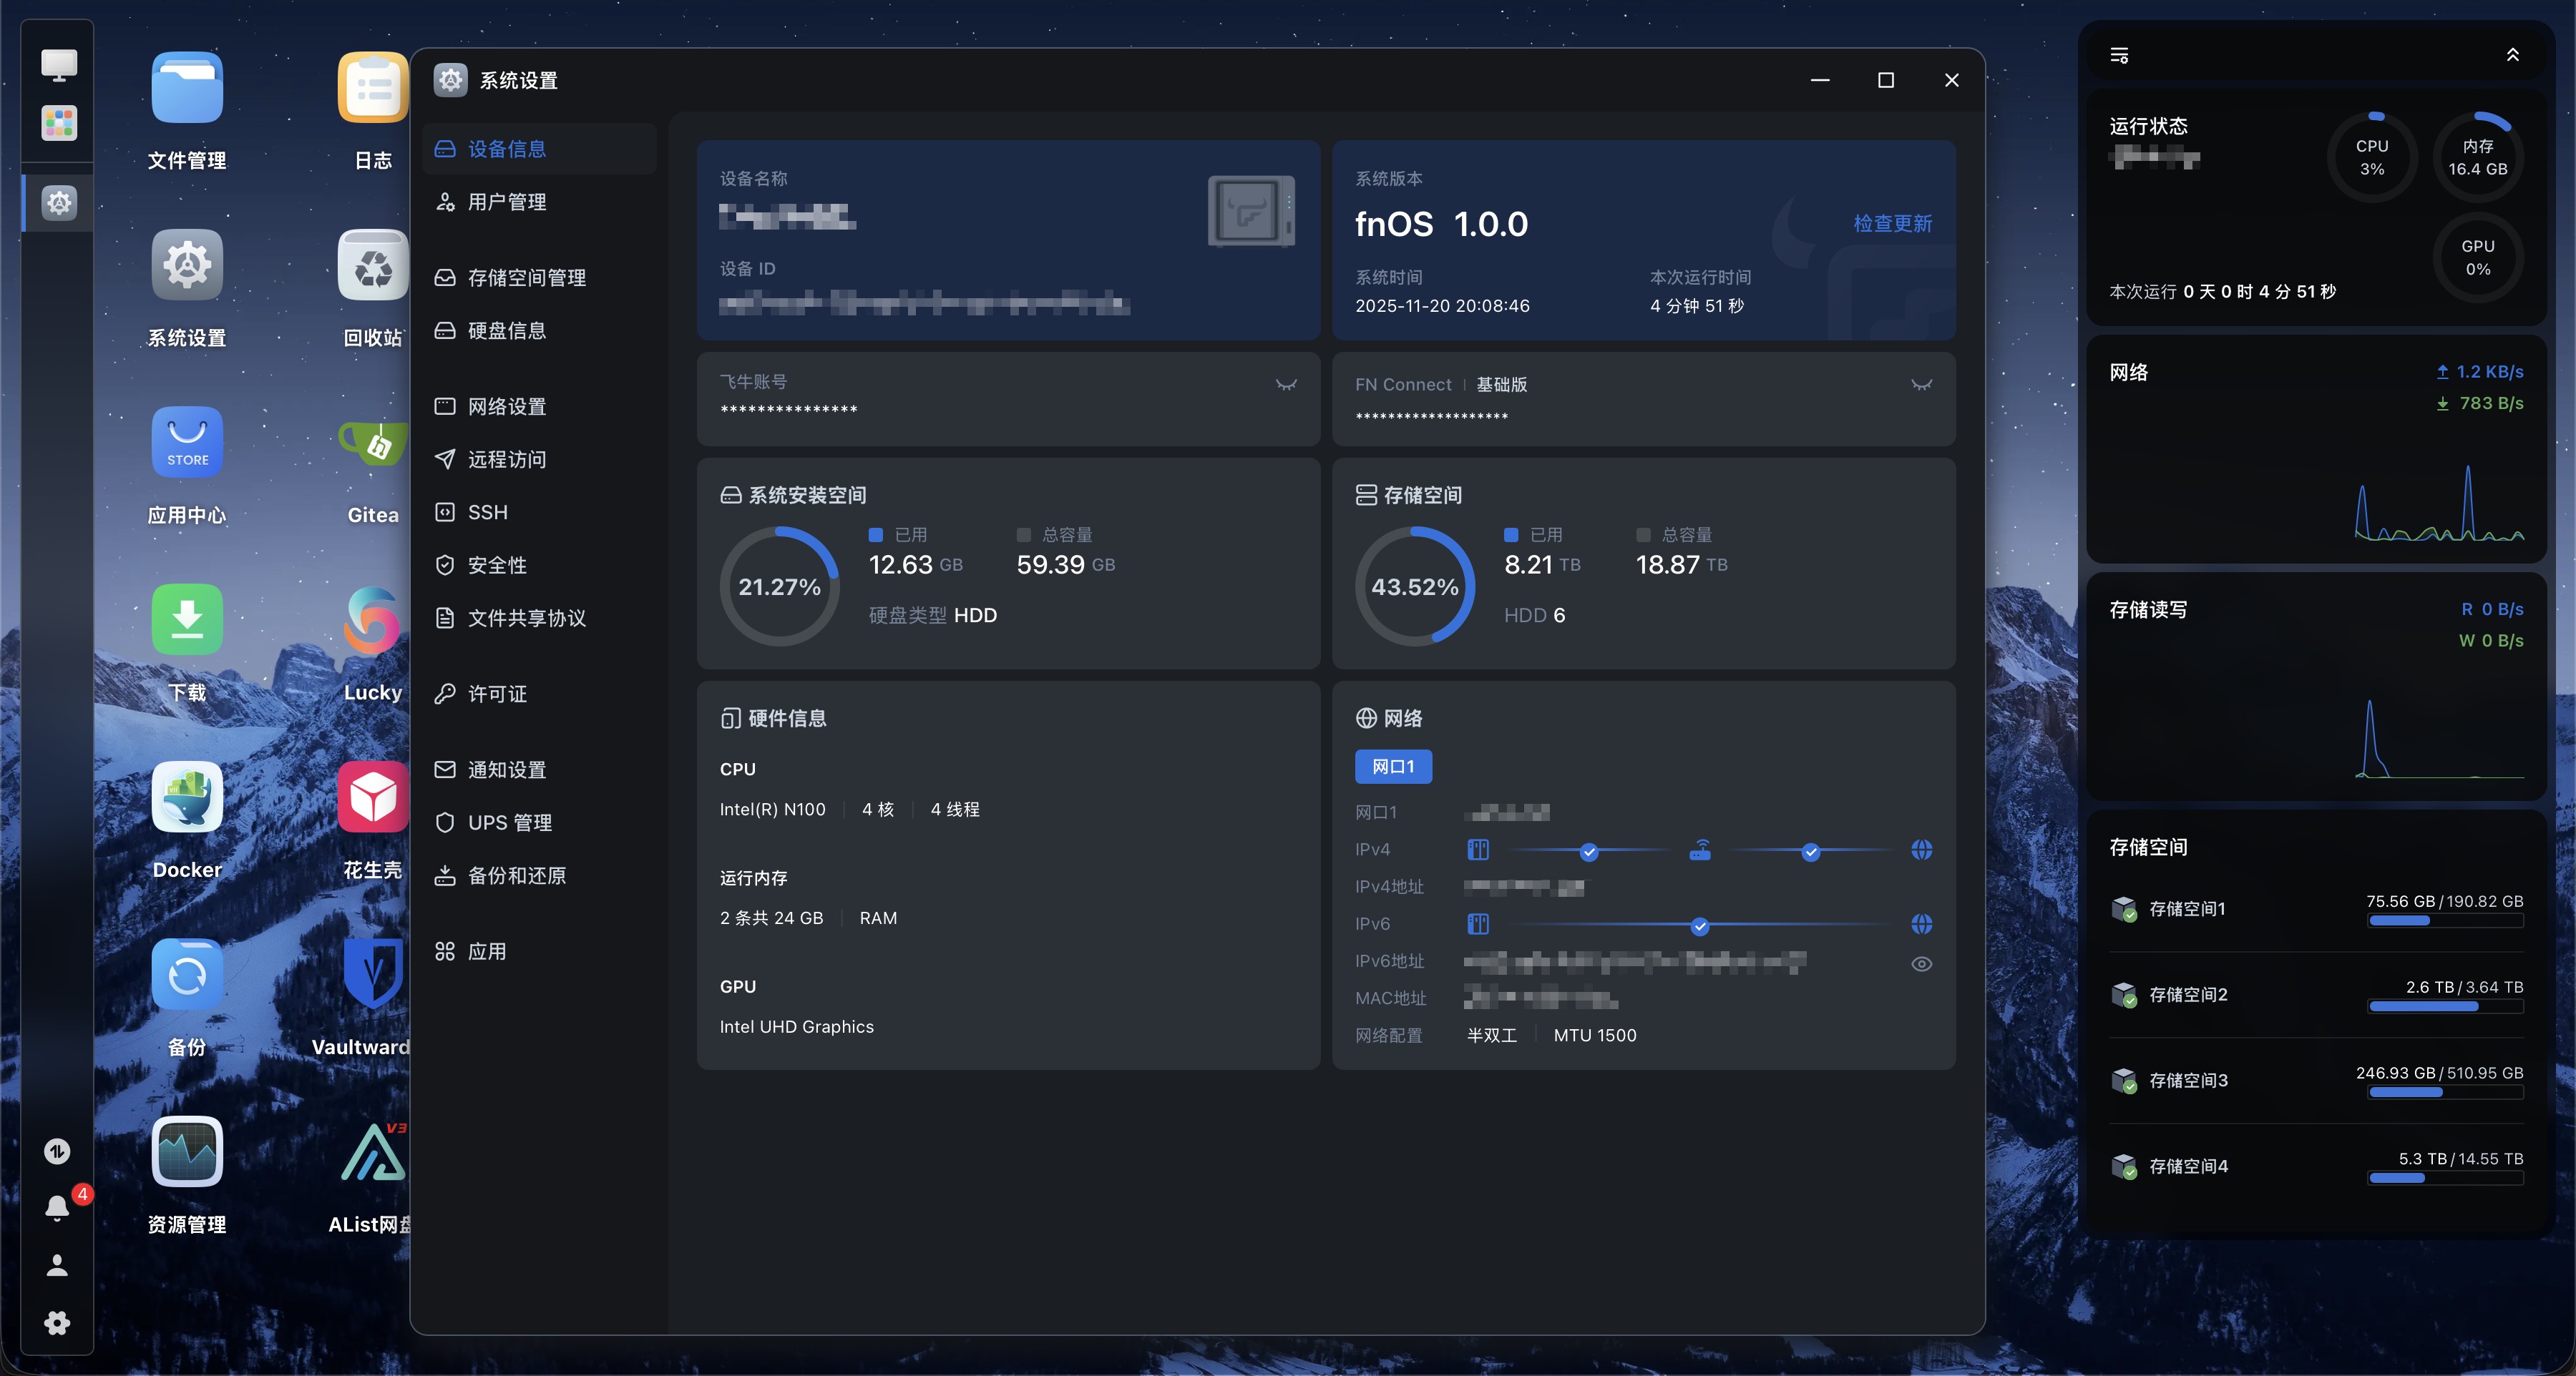Open the 文件管理 file manager icon
The width and height of the screenshot is (2576, 1376).
tap(187, 88)
